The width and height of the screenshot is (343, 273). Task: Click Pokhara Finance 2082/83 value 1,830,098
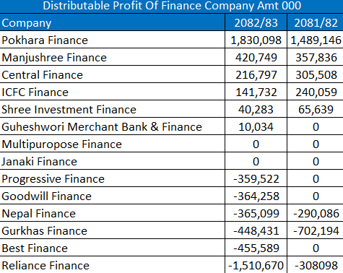pos(256,40)
